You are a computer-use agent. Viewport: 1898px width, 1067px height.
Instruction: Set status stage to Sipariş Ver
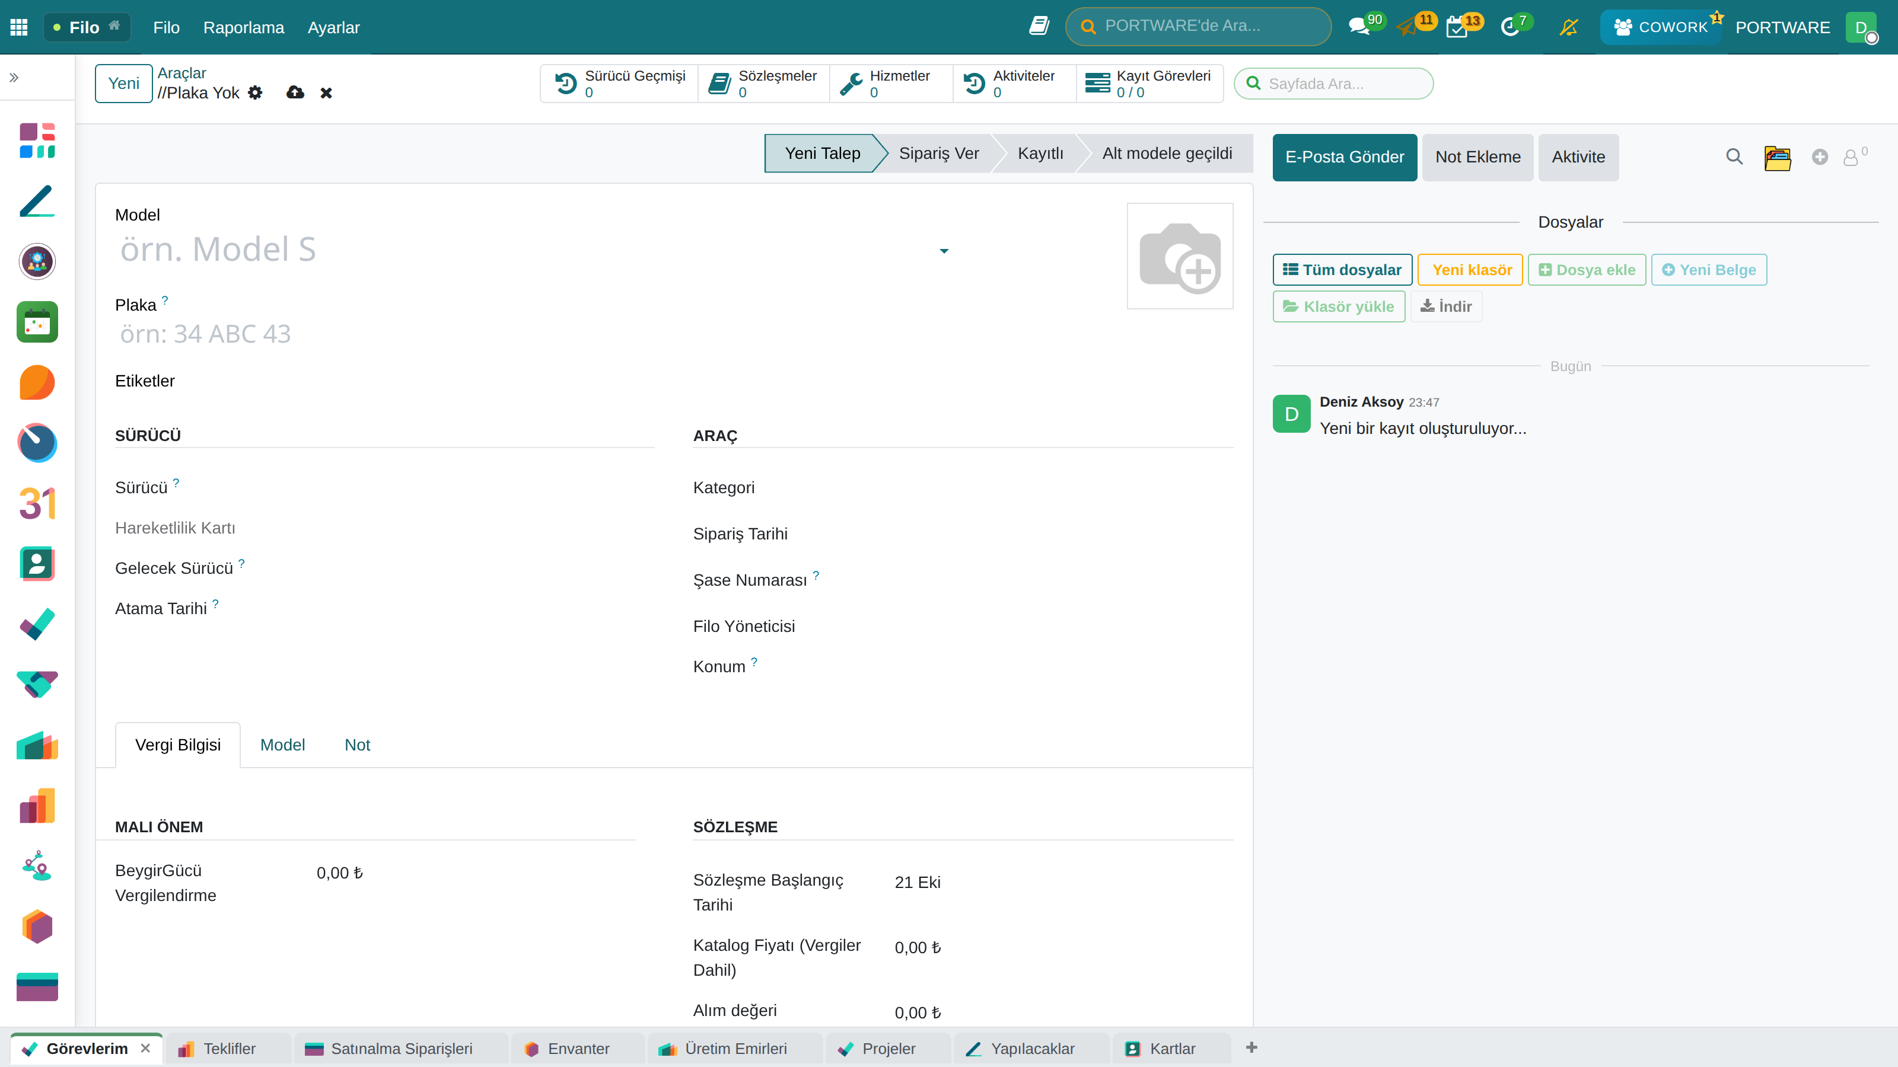(x=938, y=153)
